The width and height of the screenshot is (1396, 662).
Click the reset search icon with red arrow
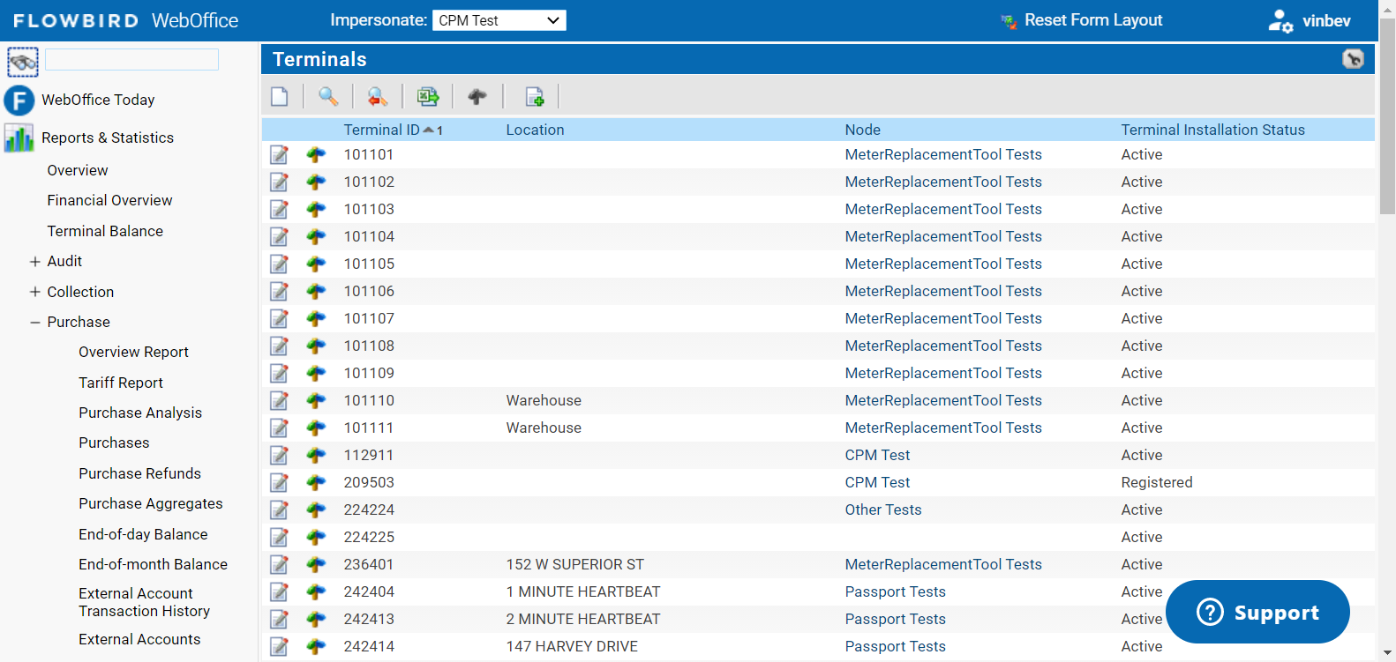378,96
